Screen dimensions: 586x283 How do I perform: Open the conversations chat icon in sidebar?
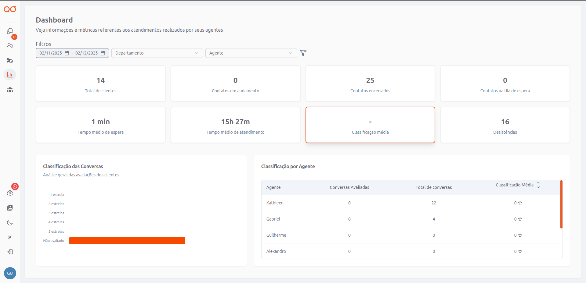pyautogui.click(x=10, y=31)
